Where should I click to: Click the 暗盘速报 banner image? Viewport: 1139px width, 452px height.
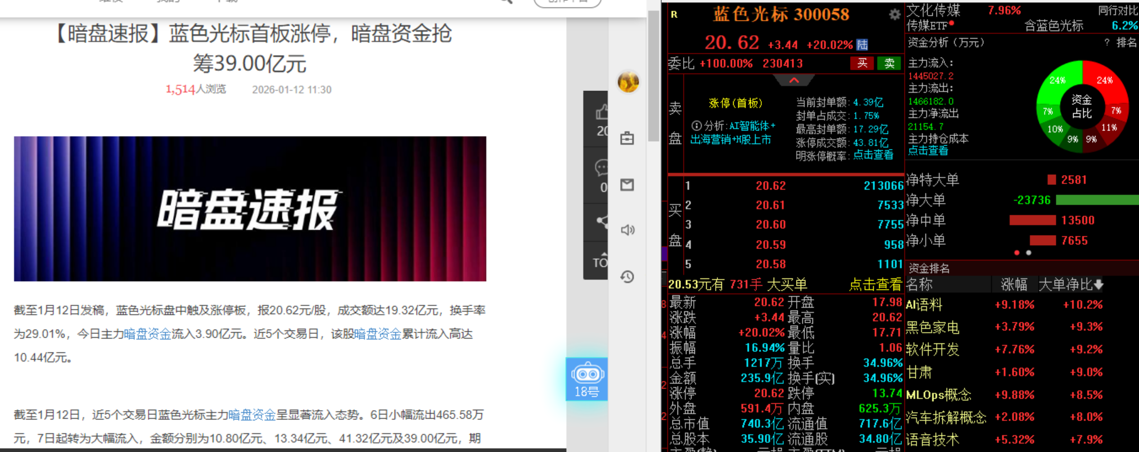pyautogui.click(x=250, y=209)
